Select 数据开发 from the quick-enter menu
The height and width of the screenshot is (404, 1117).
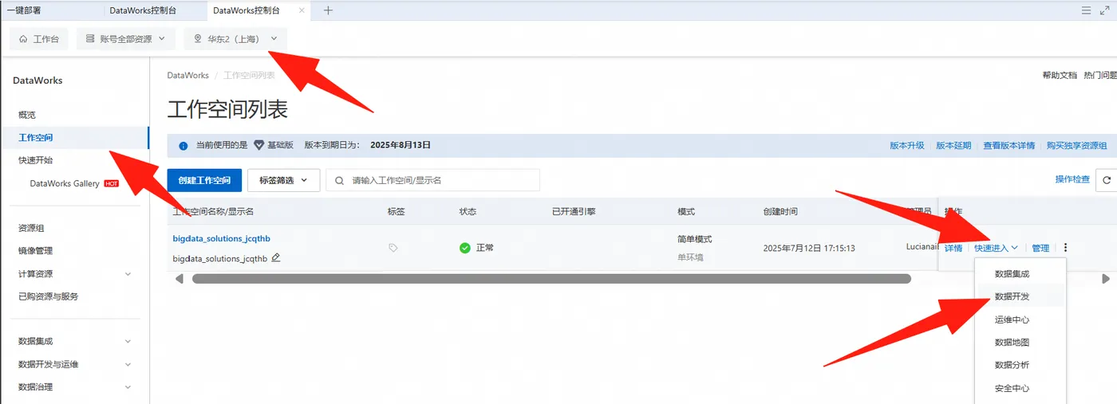(x=1012, y=296)
